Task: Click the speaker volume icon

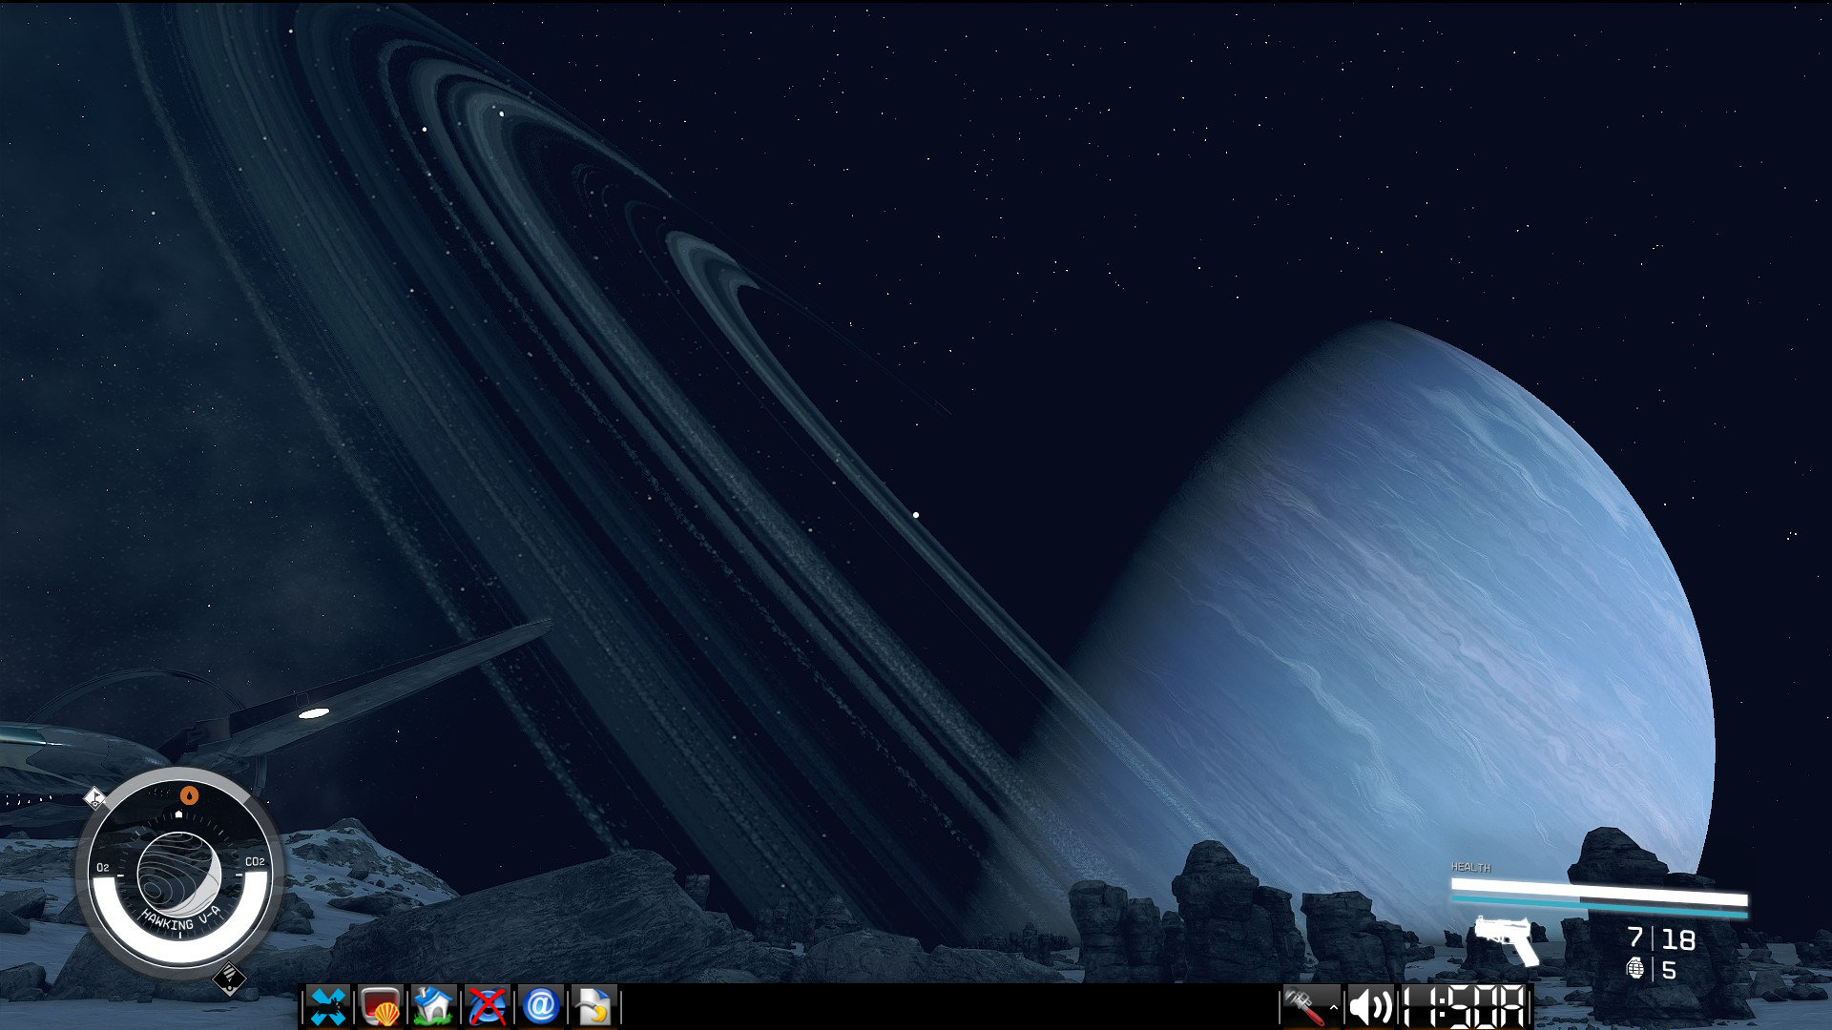Action: [x=1370, y=1007]
